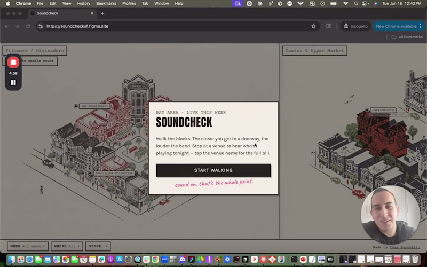Click the Incognito indicator button
Image resolution: width=427 pixels, height=267 pixels.
355,26
